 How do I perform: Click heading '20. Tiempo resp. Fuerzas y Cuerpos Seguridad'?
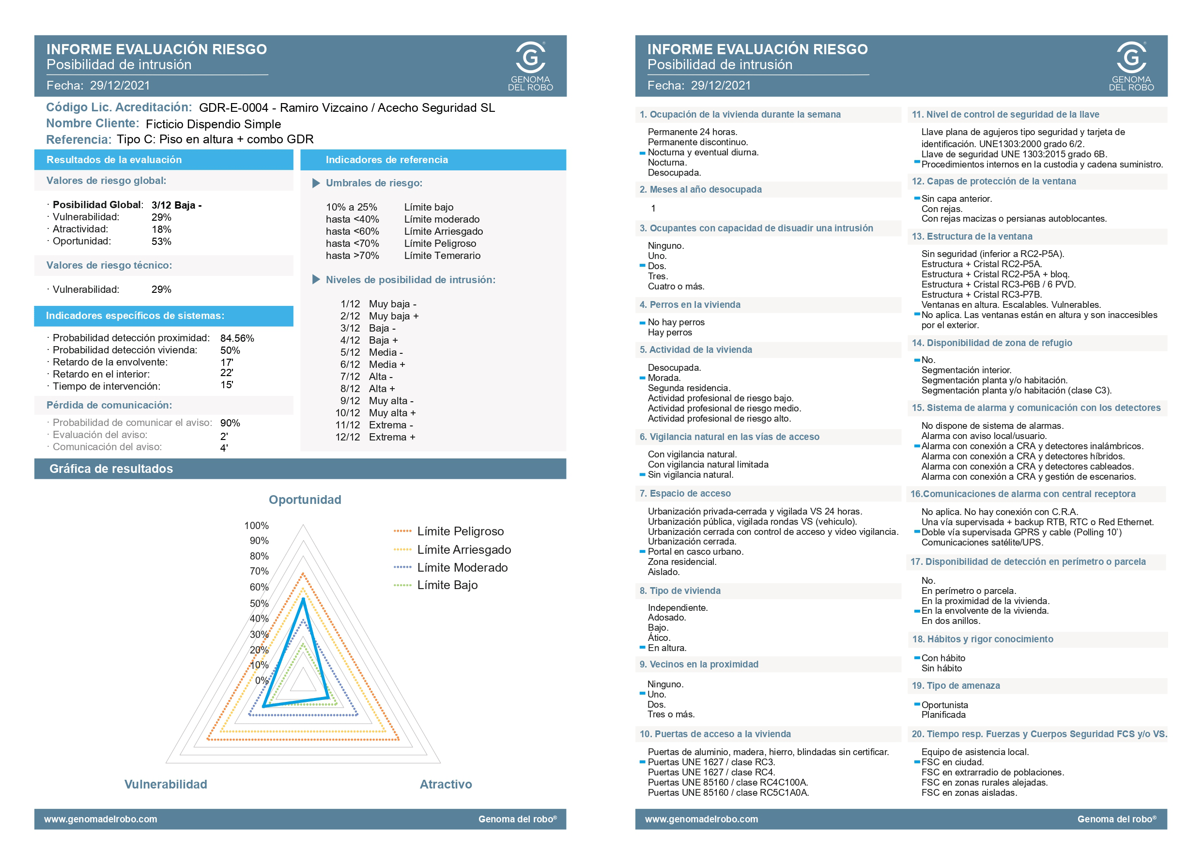click(x=1039, y=734)
